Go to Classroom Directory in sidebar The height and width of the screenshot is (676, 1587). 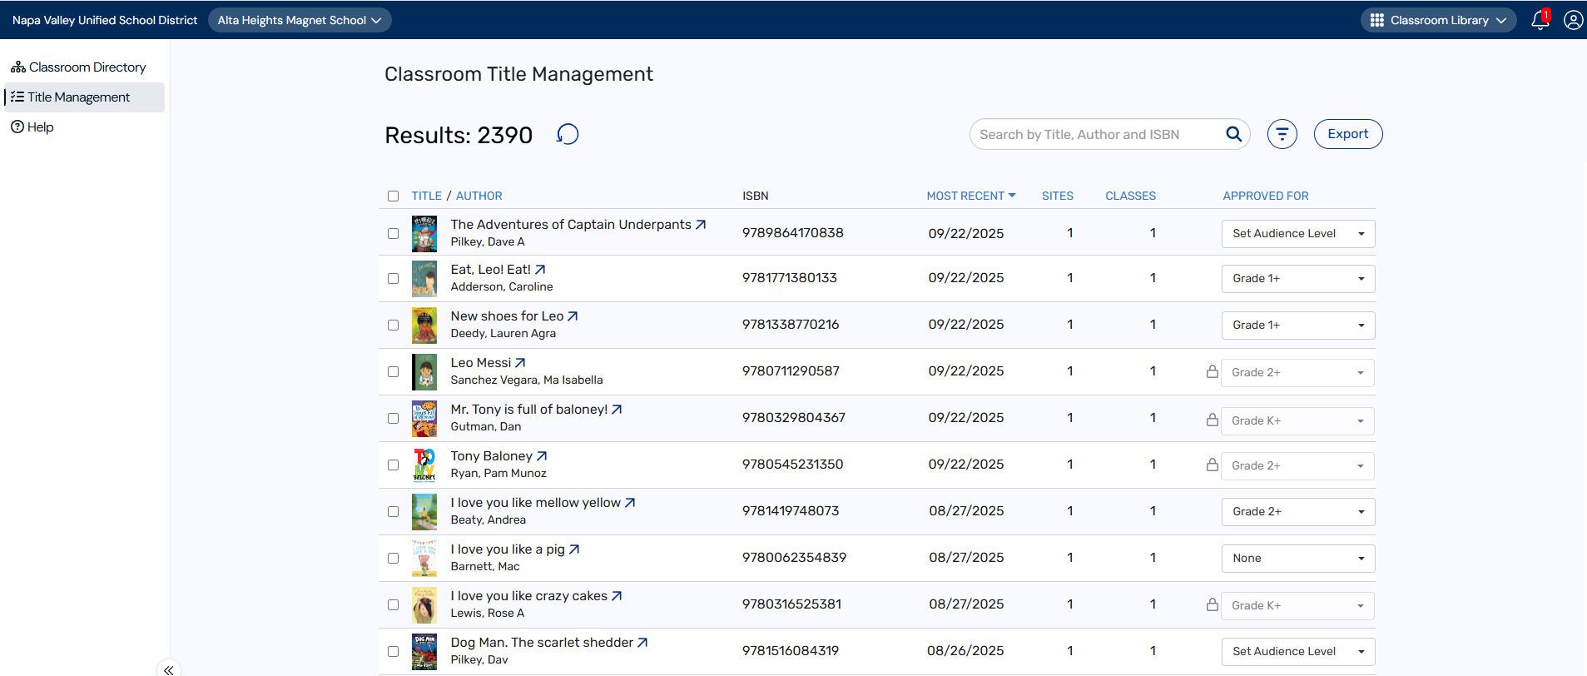[x=87, y=67]
